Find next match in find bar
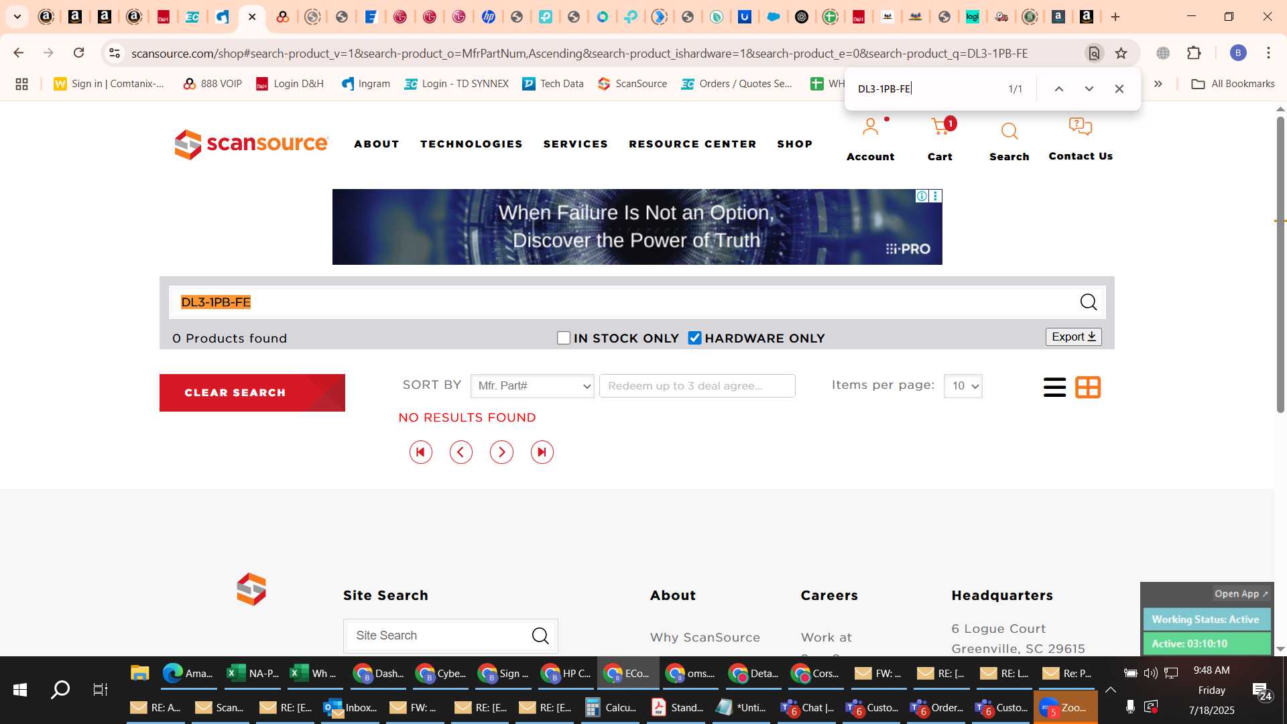The width and height of the screenshot is (1287, 724). pos(1089,88)
